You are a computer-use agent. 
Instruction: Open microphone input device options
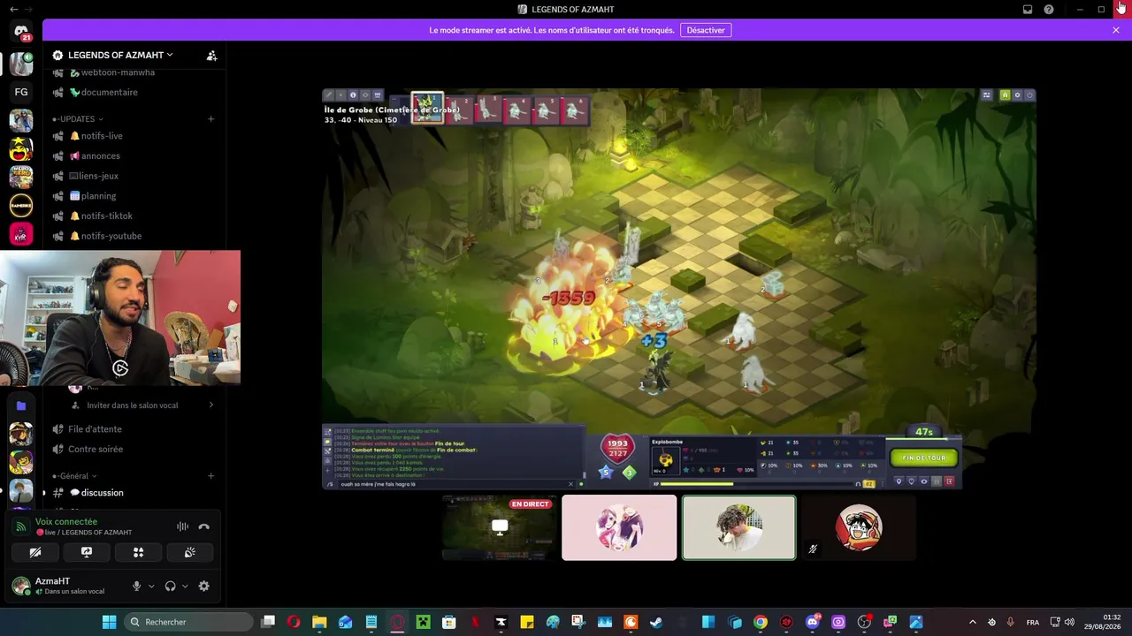pos(151,586)
